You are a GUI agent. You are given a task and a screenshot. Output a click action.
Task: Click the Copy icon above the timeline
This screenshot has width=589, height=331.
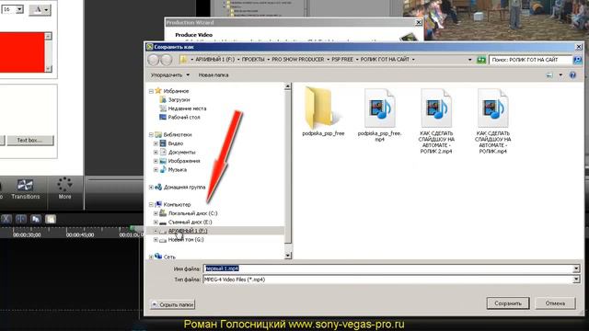point(36,219)
